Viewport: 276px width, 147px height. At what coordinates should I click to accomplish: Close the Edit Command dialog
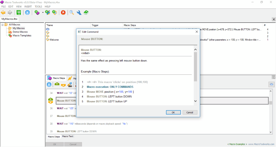[x=197, y=32]
